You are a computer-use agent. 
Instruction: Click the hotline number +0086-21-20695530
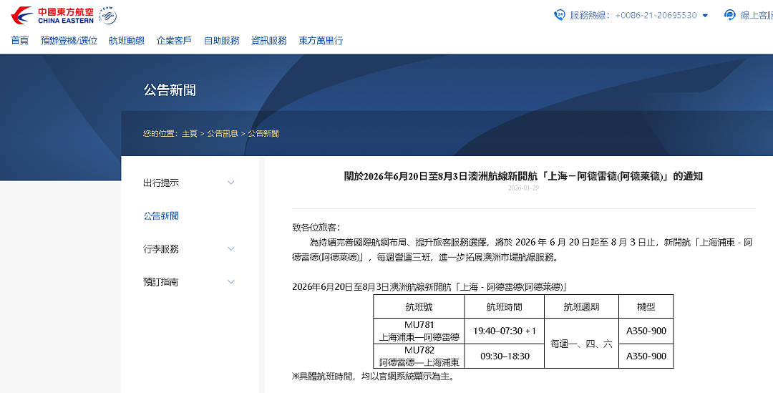[x=656, y=15]
